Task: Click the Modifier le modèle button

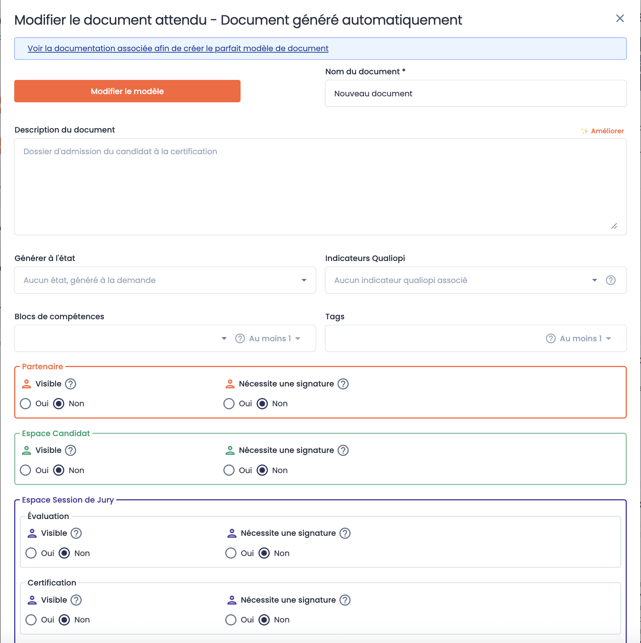Action: (x=127, y=91)
